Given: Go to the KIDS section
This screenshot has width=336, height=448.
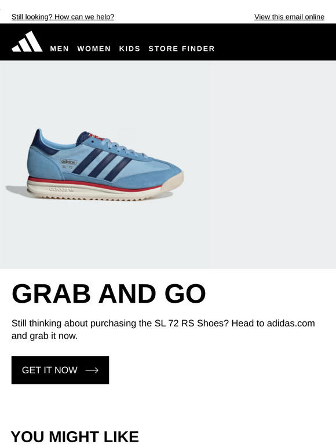Looking at the screenshot, I should click(130, 49).
